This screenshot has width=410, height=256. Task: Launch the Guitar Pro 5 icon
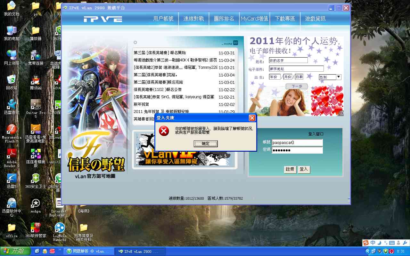tap(36, 109)
